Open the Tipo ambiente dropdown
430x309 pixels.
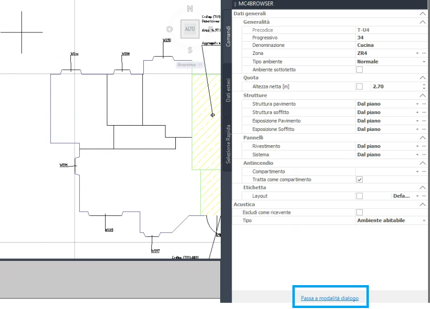coord(424,62)
